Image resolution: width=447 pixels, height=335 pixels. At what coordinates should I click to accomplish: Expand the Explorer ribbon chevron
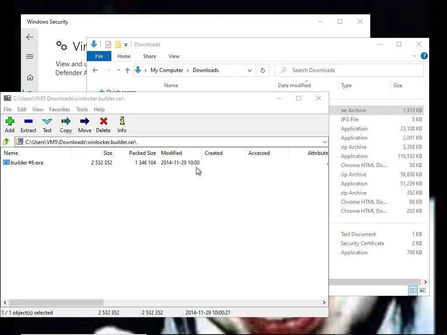click(x=415, y=56)
